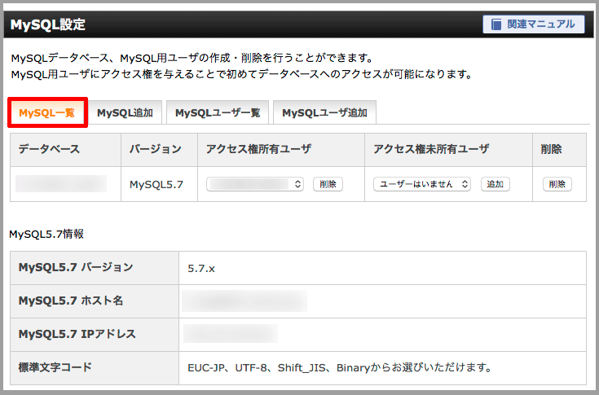Click 削除 next to access-holding user dropdown
This screenshot has height=395, width=599.
[x=328, y=184]
